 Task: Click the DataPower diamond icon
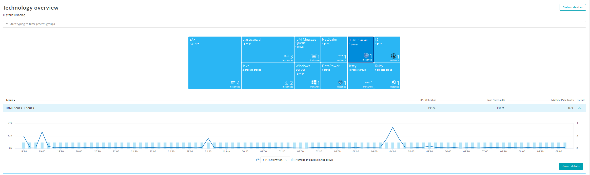(341, 82)
